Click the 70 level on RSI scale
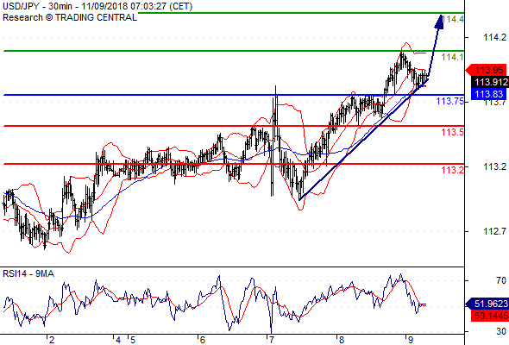This screenshot has width=509, height=345. [x=501, y=280]
